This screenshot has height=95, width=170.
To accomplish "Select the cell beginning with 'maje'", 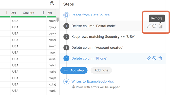I will click(51, 78).
